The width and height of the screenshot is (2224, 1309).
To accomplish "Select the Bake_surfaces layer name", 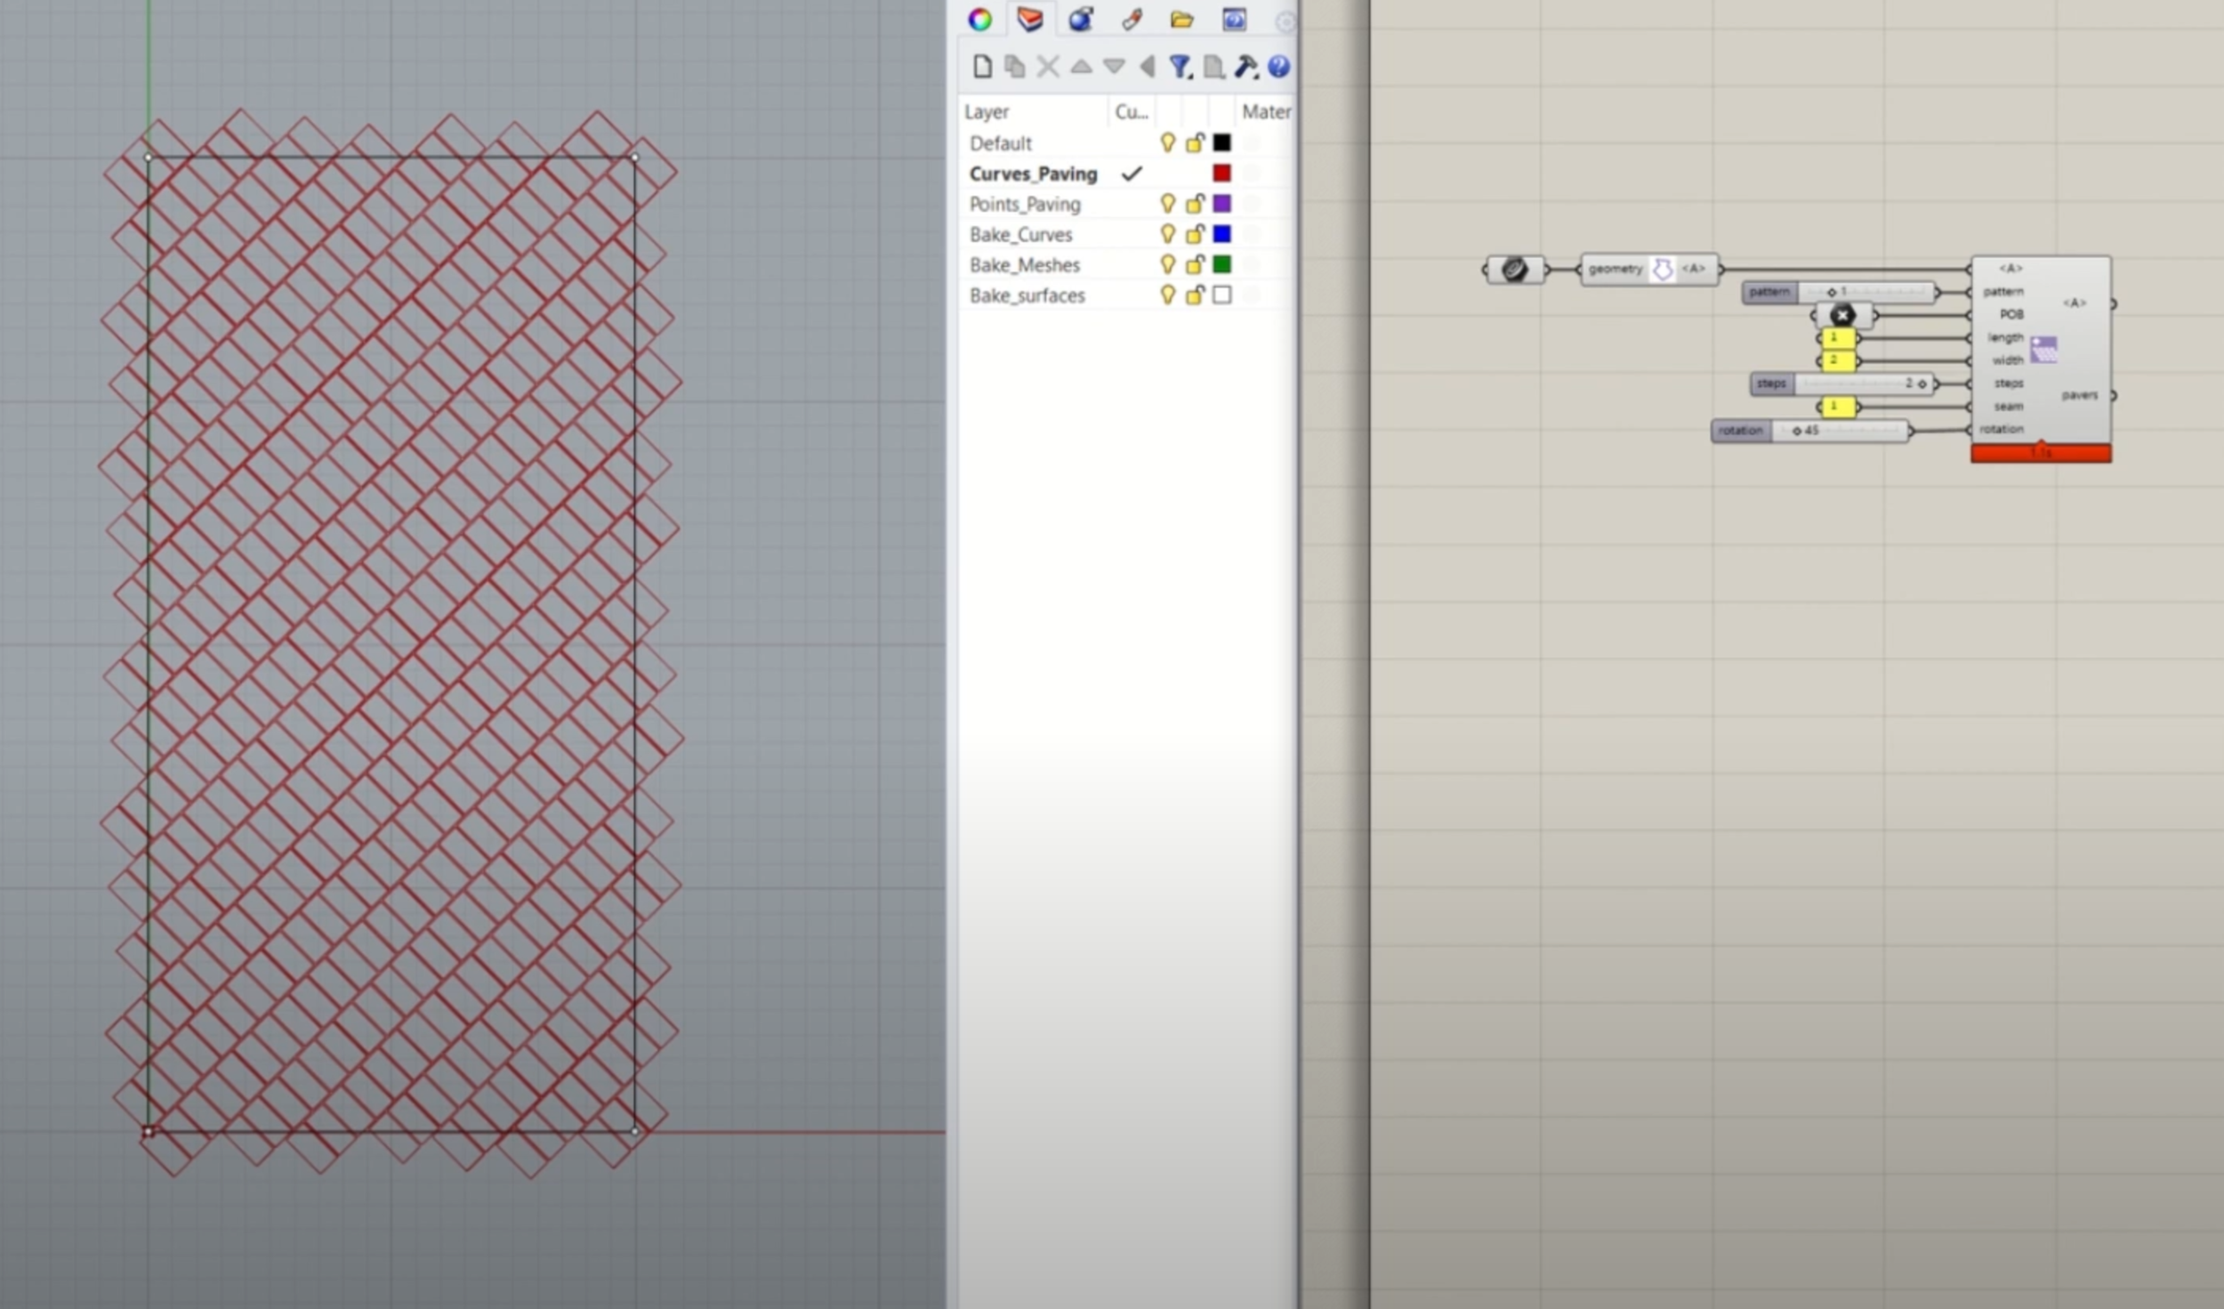I will (1027, 295).
